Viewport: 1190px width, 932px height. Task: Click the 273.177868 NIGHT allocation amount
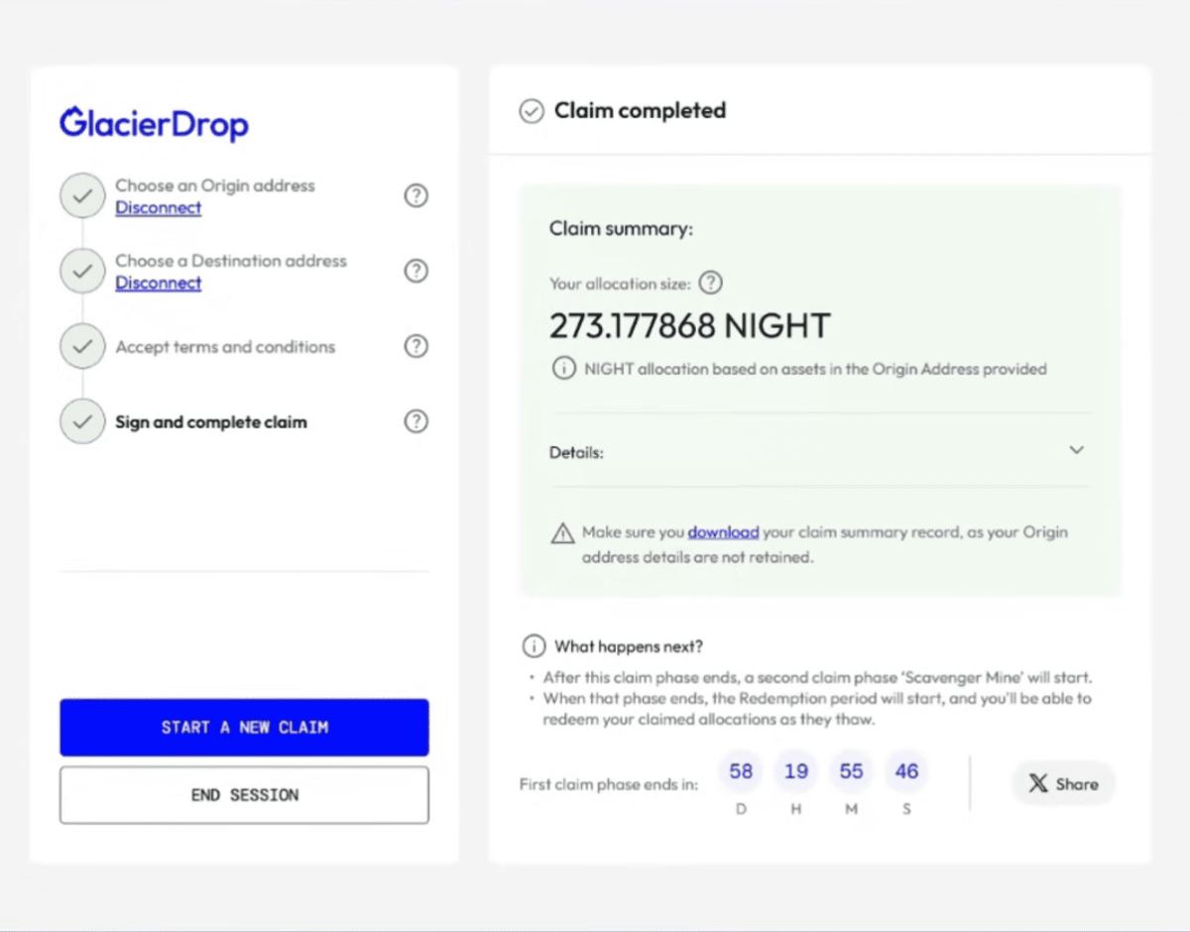(x=690, y=326)
